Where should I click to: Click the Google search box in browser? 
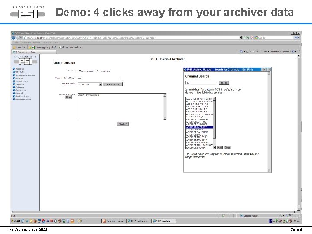coord(276,38)
